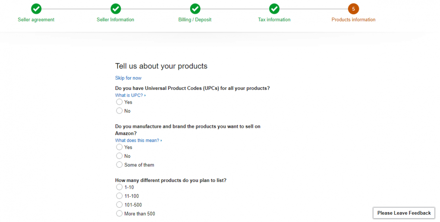The width and height of the screenshot is (440, 222).
Task: Select the 1-10 products option
Action: (x=119, y=187)
